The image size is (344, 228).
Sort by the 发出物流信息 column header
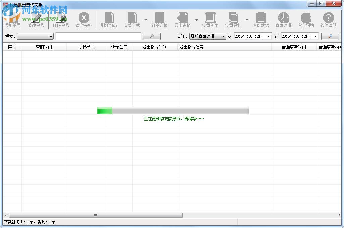(225, 47)
